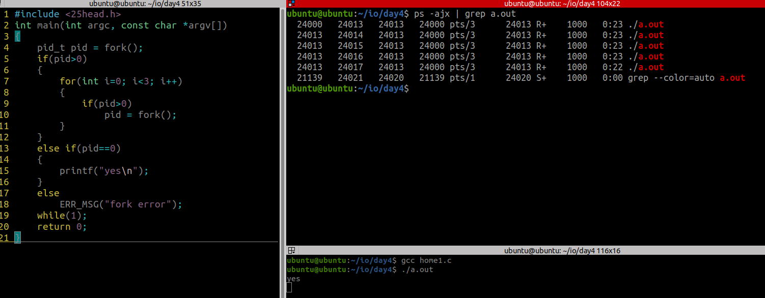Click the highlighted closing brace on line 21
Viewport: 765px width, 298px height.
17,238
